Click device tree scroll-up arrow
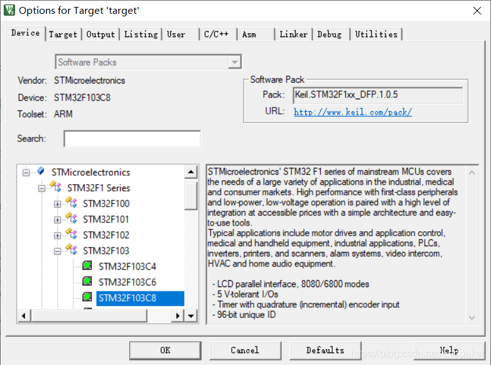The width and height of the screenshot is (491, 365). 191,172
